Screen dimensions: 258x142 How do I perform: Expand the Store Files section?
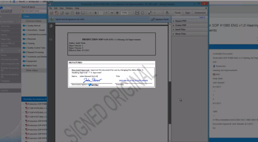180,34
